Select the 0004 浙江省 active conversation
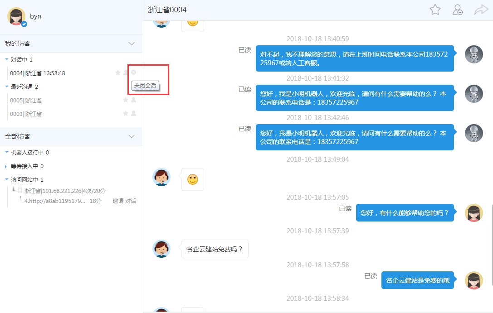 (x=38, y=73)
